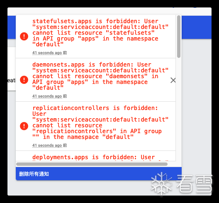Click the error icon beside the statefulsets notification
The width and height of the screenshot is (219, 203).
[x=24, y=36]
